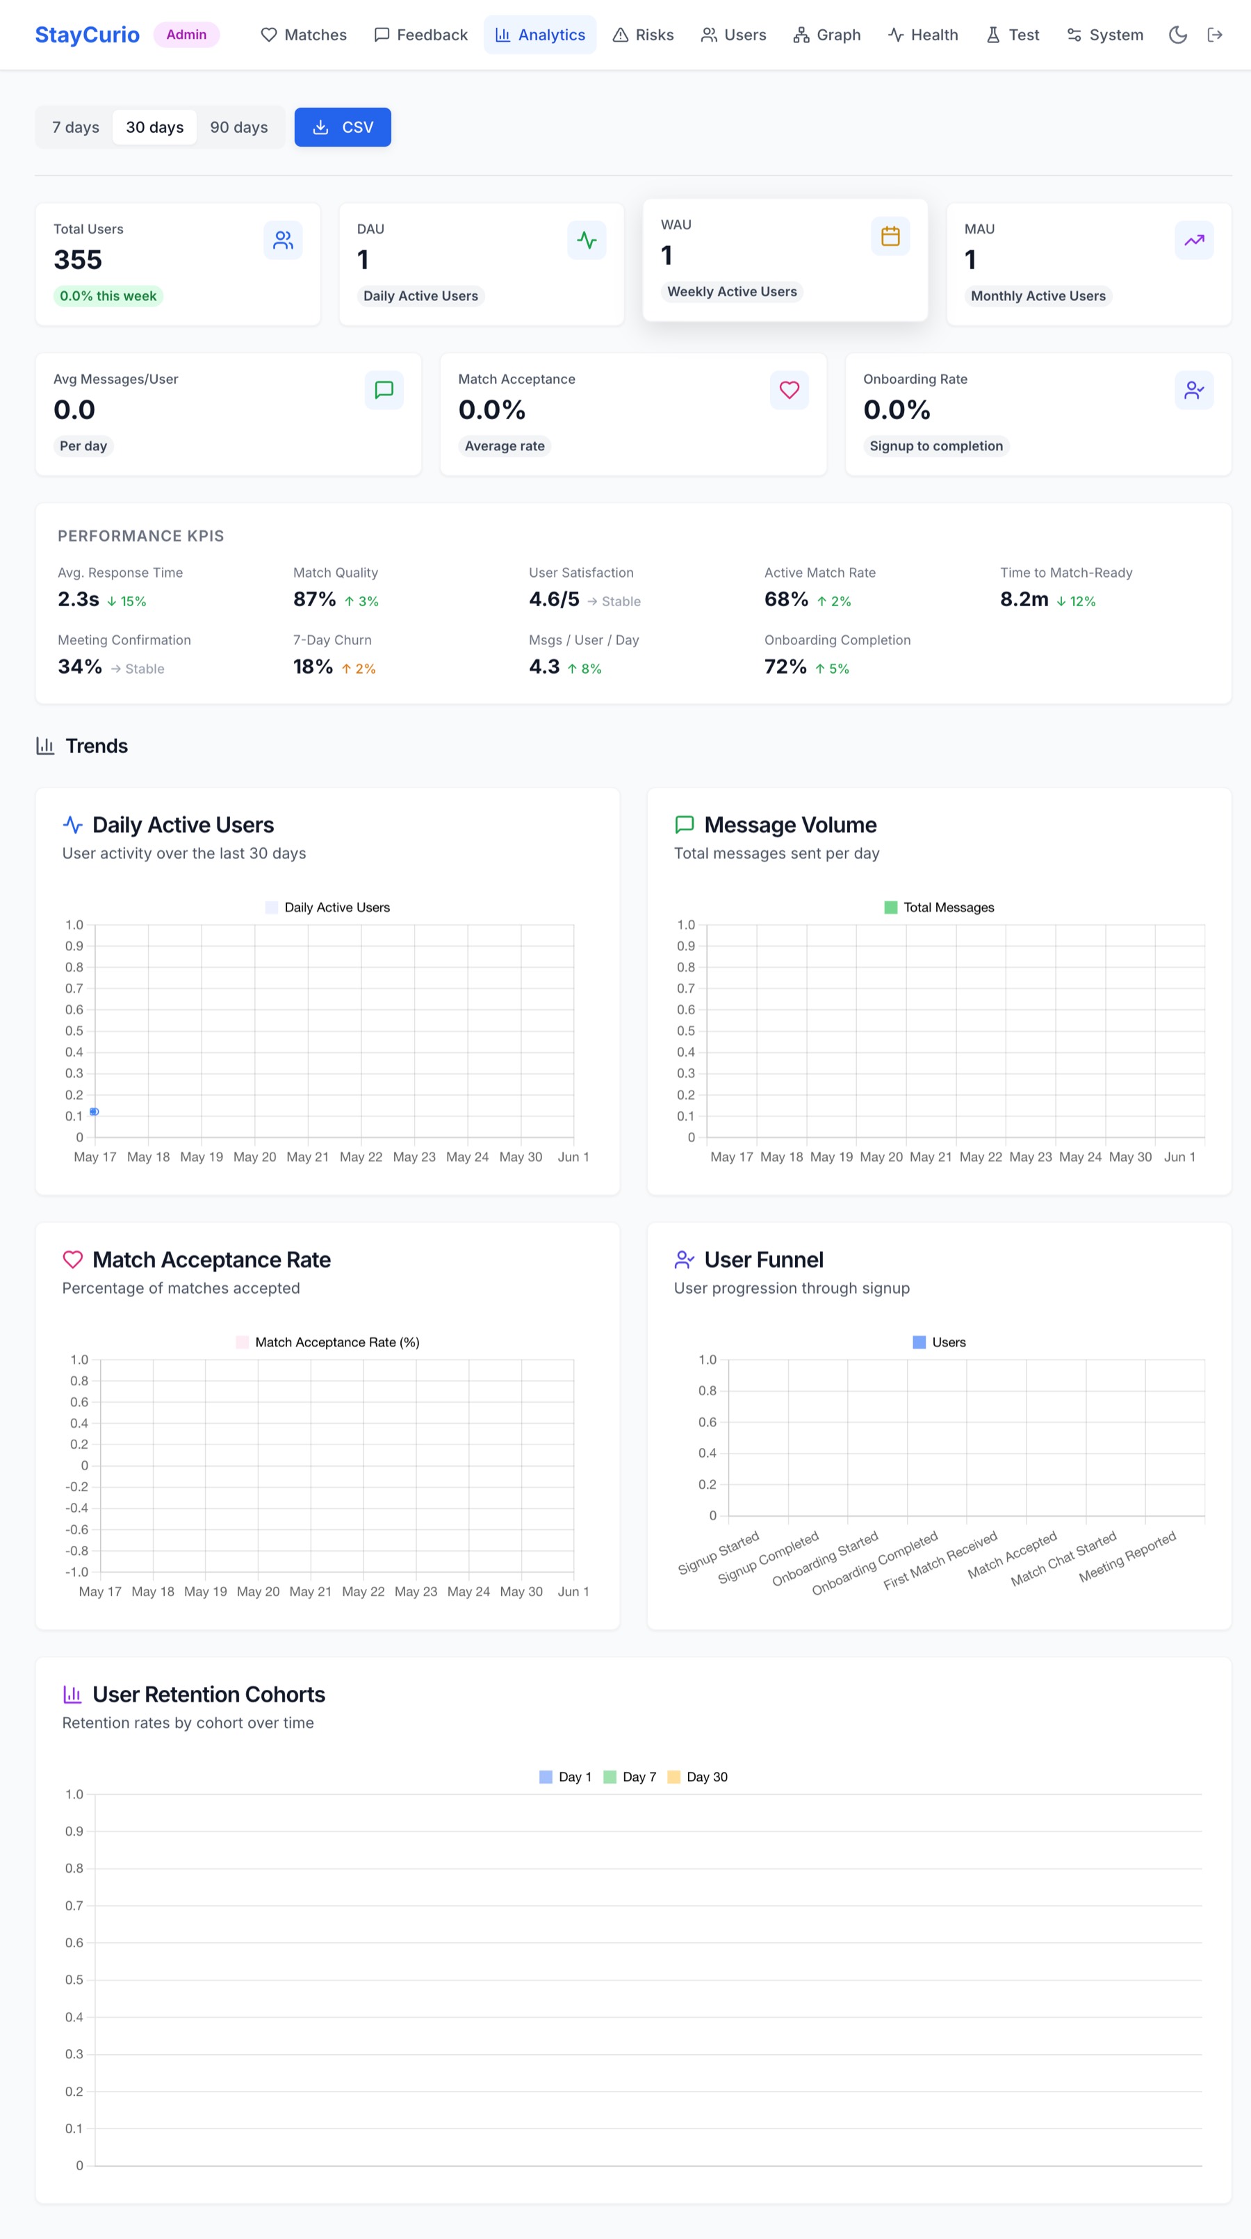Toggle Total Messages legend swatch
This screenshot has height=2239, width=1251.
point(890,907)
